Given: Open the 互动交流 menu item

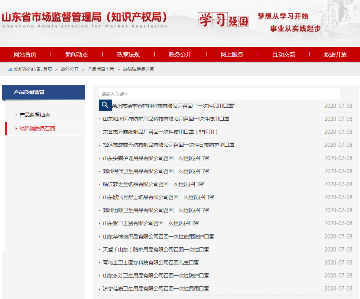Looking at the screenshot, I should (x=283, y=54).
